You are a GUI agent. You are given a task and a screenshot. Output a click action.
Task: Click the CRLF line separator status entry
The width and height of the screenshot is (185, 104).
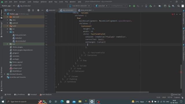[164, 97]
